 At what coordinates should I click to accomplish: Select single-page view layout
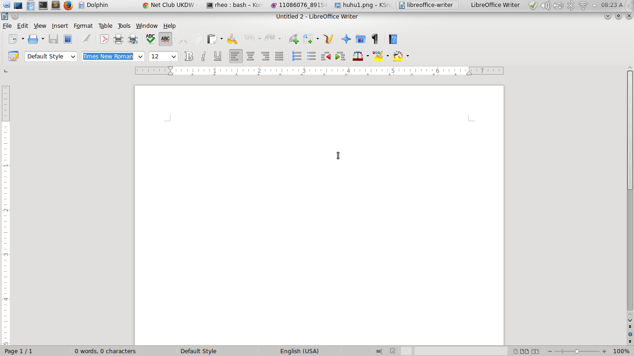pos(516,351)
